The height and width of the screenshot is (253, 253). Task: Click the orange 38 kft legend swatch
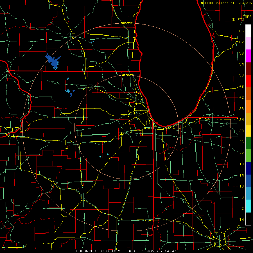click(x=248, y=106)
